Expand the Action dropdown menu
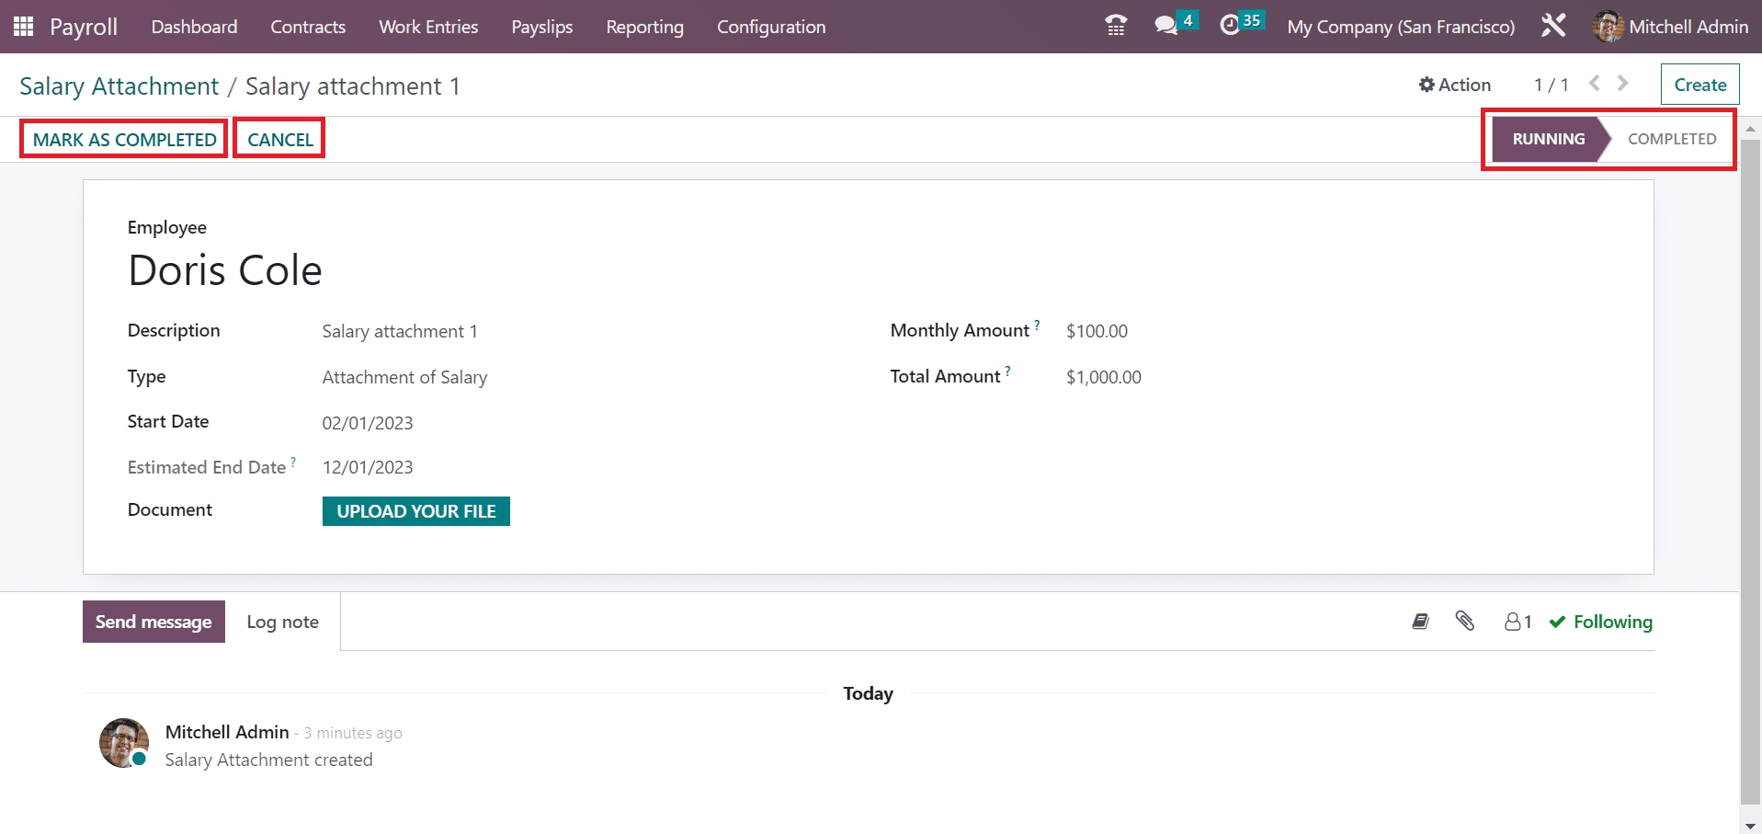 pos(1454,85)
